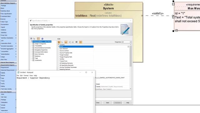Expand the Association Block palette arrow
200x113 pixels.
[16, 43]
